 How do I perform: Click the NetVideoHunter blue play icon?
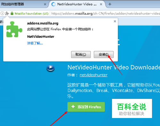coord(51,68)
